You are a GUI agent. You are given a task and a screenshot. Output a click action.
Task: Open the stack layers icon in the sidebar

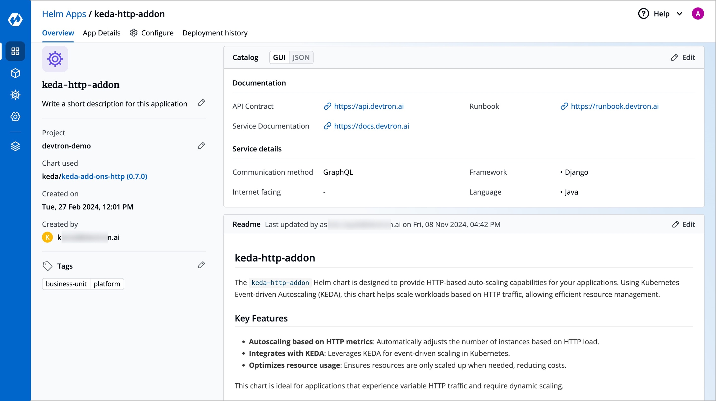15,146
